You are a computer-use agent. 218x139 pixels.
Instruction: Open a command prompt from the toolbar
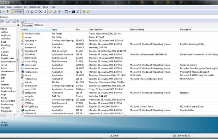(x=73, y=12)
